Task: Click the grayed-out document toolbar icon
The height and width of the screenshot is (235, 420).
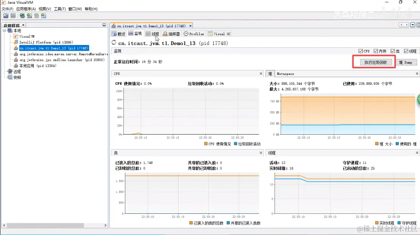Action: [x=36, y=16]
